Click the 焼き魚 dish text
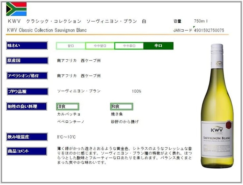243x185 pixels. [117, 114]
